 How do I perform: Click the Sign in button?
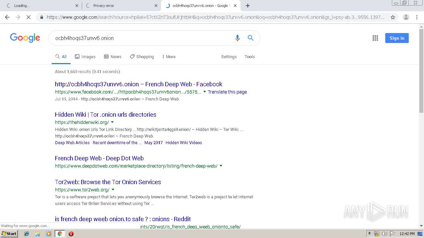tap(397, 38)
